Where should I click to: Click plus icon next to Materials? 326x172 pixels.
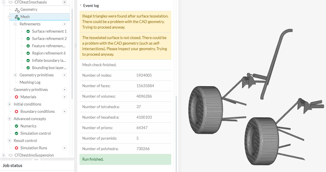pos(65,97)
